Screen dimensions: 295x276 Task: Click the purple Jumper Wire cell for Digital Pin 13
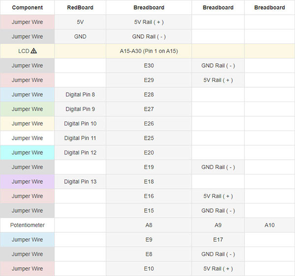point(27,181)
